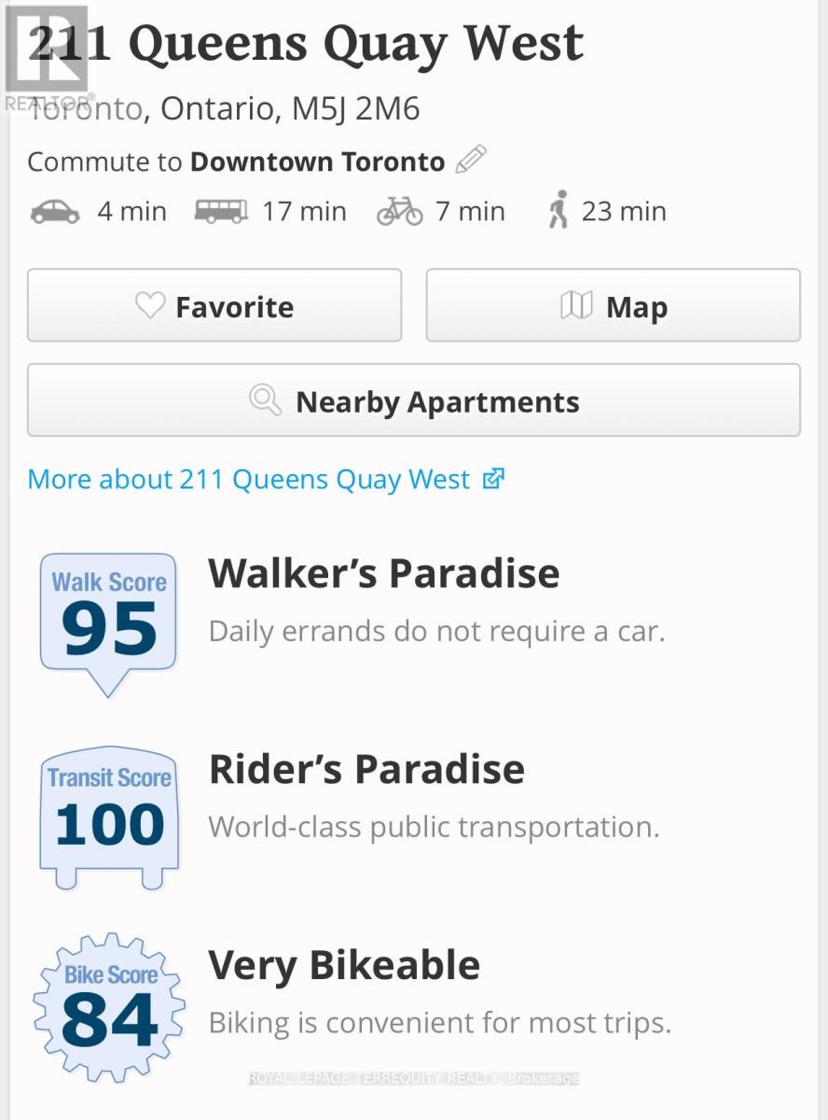Screen dimensions: 828x1120
Task: Click the Rider's Paradise heading
Action: (366, 769)
